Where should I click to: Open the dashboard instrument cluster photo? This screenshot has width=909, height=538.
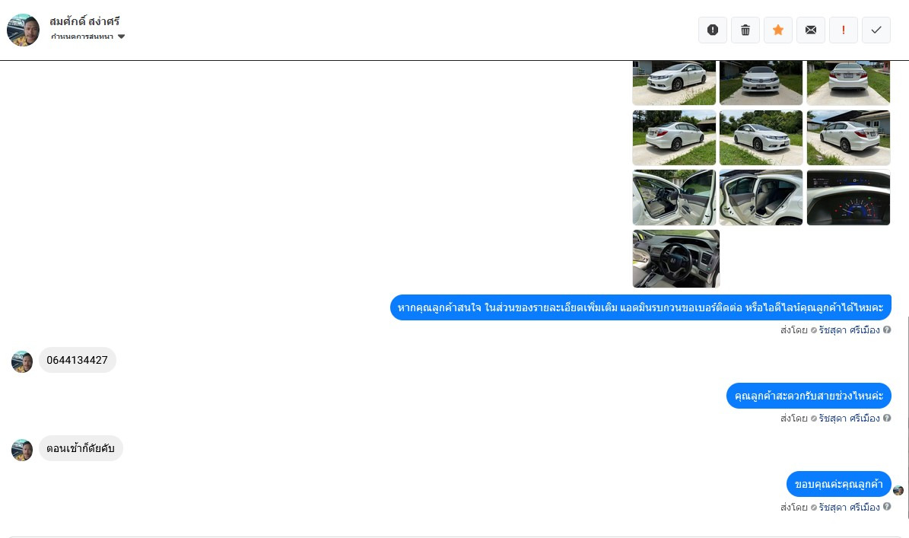pyautogui.click(x=848, y=198)
